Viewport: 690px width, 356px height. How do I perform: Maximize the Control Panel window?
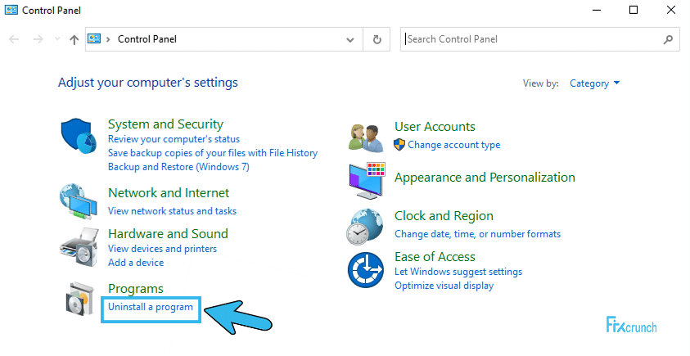634,10
